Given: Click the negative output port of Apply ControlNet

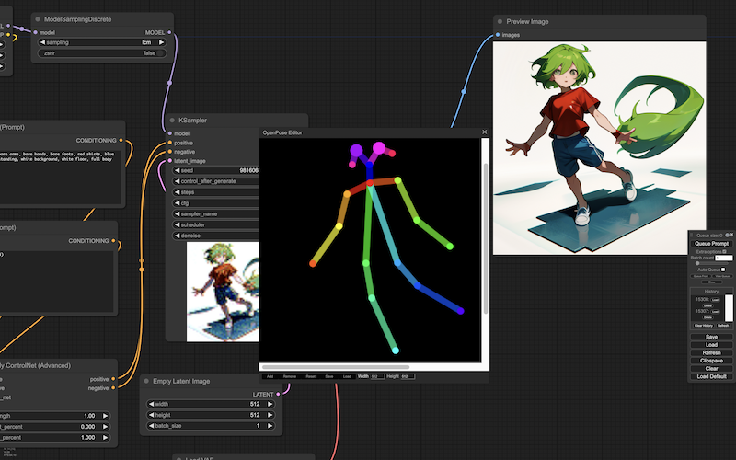Looking at the screenshot, I should pos(113,388).
